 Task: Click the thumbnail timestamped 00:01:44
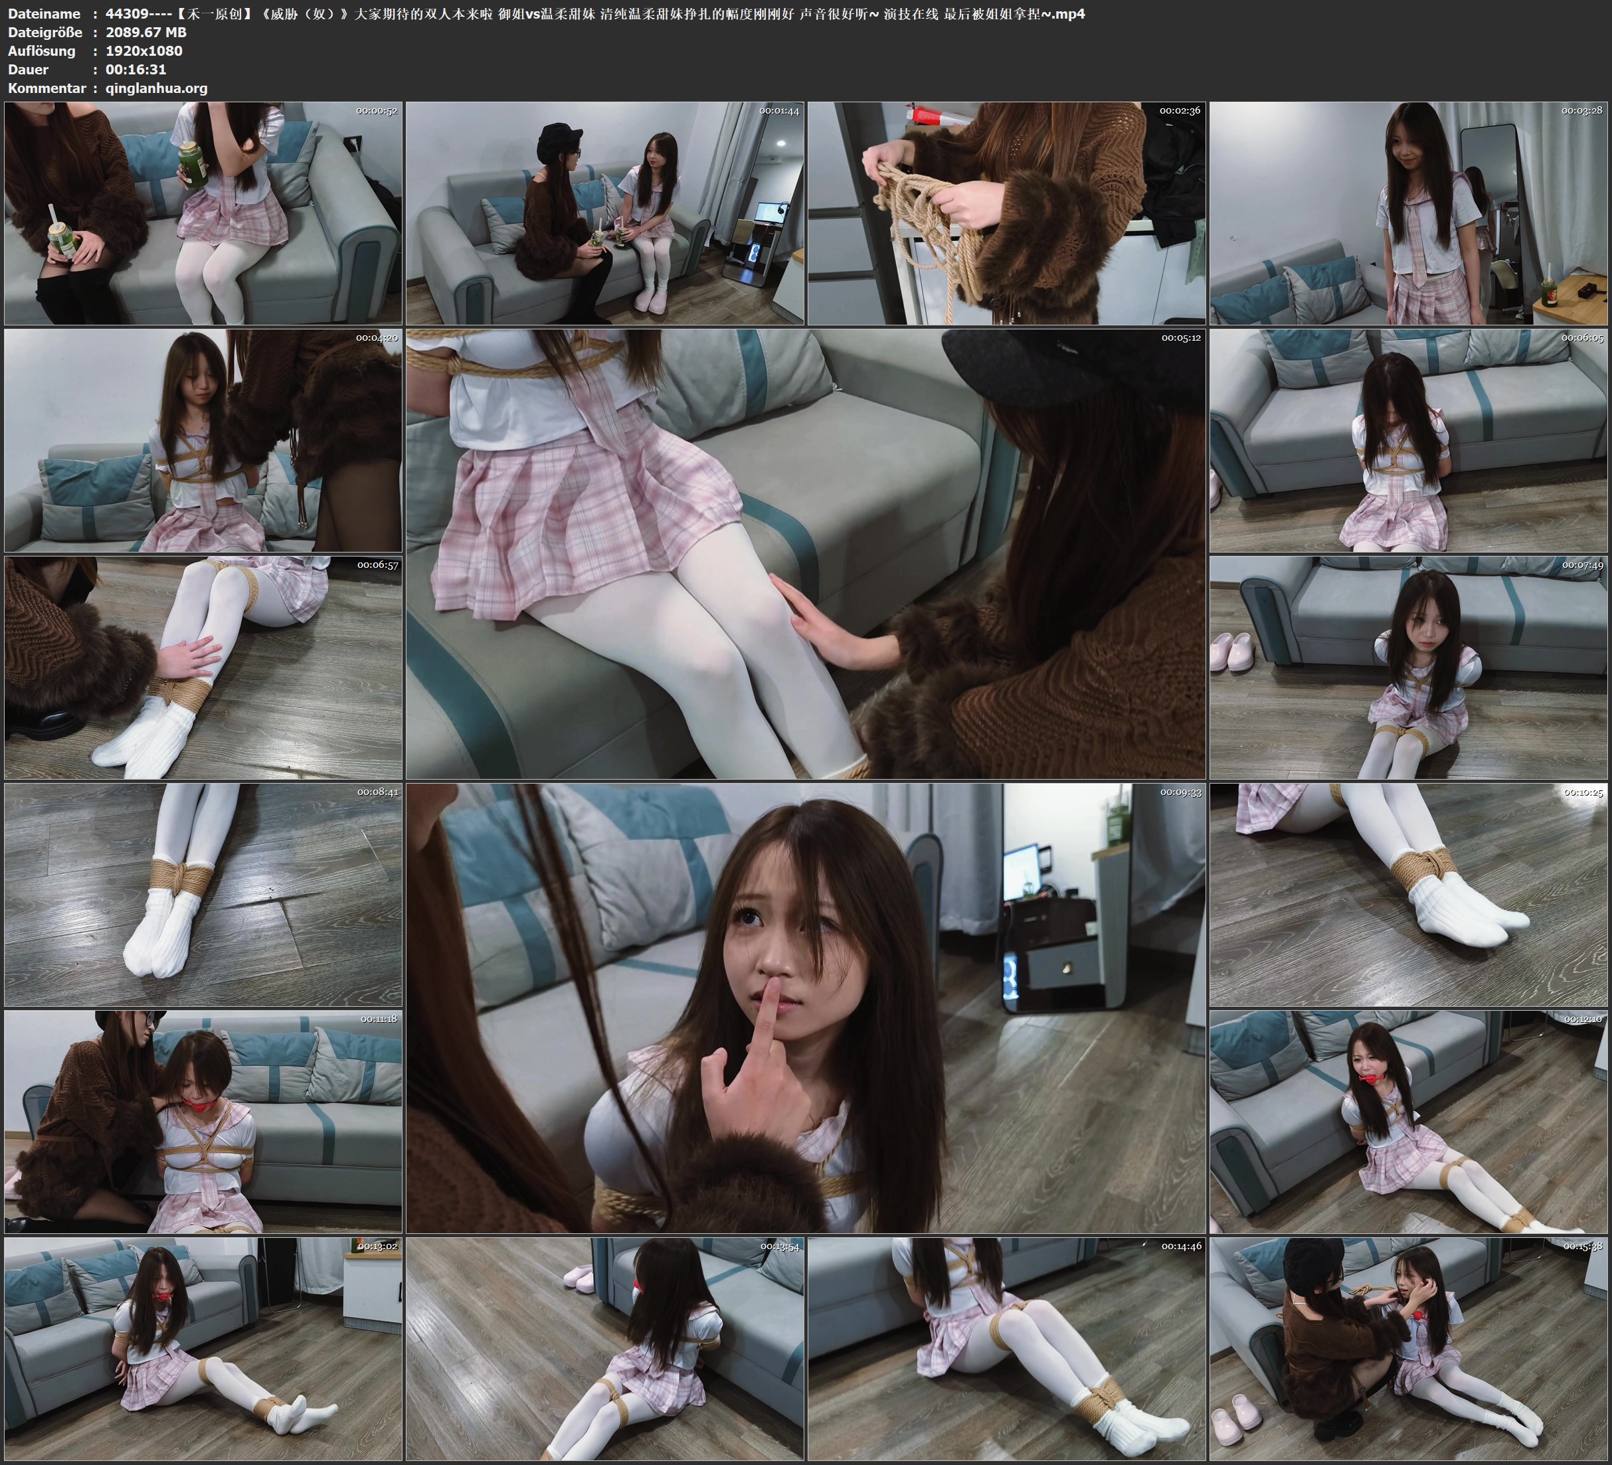pos(604,213)
